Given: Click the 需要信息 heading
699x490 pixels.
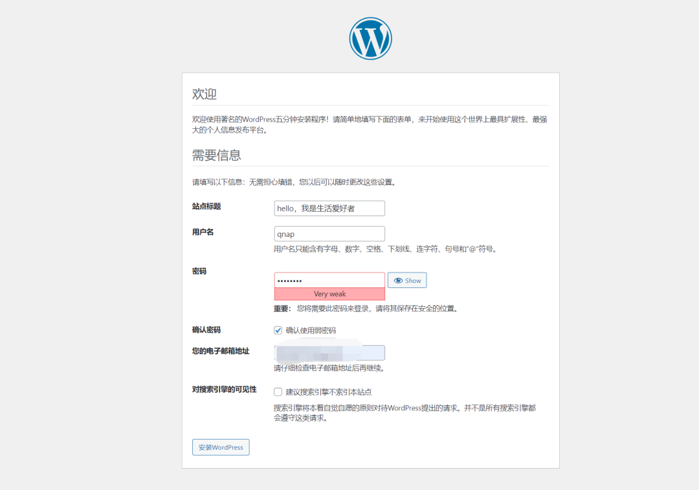Looking at the screenshot, I should (x=217, y=155).
